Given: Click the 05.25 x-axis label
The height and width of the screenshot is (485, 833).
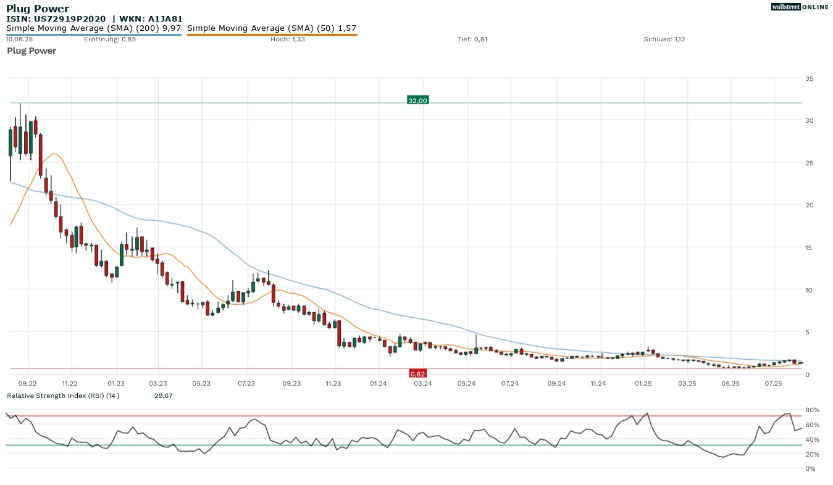Looking at the screenshot, I should (730, 383).
